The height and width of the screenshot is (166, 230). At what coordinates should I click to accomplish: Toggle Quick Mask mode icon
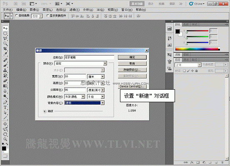pyautogui.click(x=5, y=156)
